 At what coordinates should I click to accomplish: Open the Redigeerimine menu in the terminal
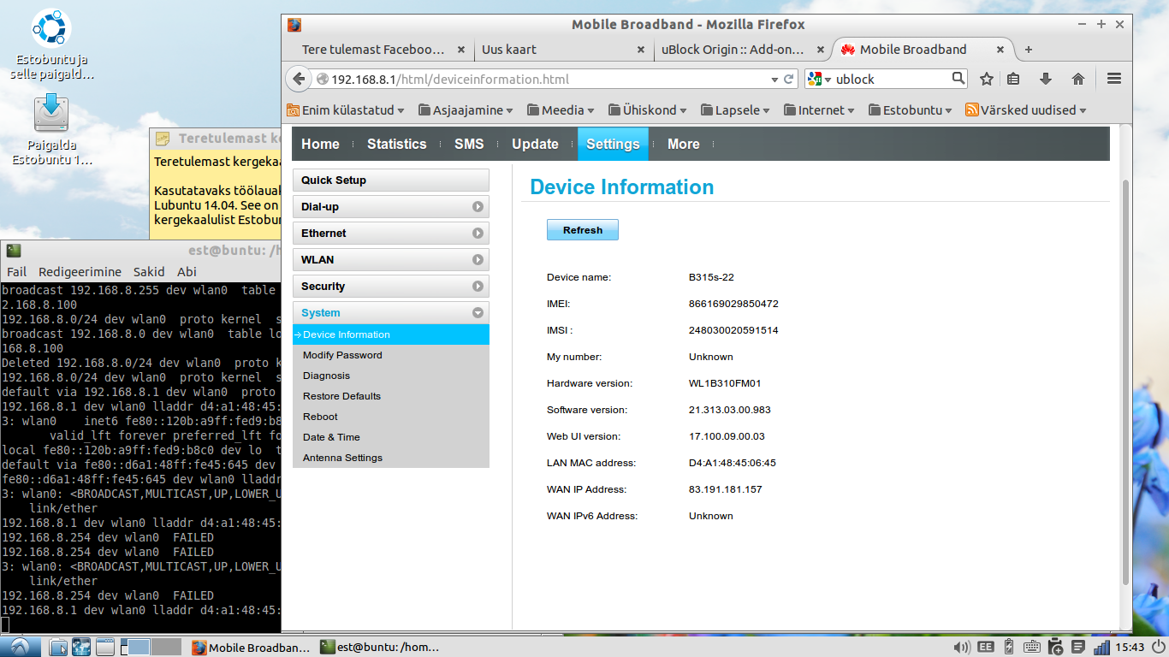pos(80,272)
